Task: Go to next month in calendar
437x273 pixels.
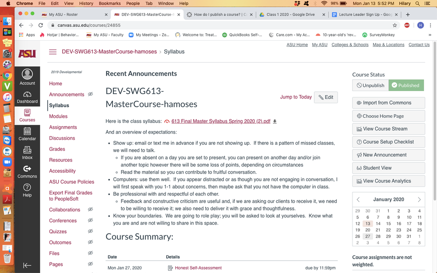Action: (419, 199)
